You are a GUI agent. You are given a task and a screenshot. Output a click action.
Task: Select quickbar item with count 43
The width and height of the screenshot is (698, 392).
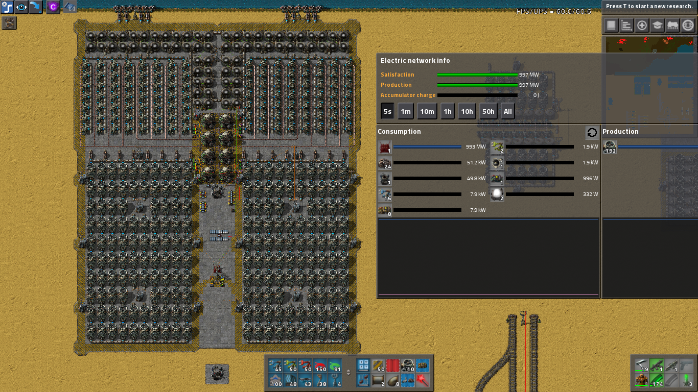[306, 380]
